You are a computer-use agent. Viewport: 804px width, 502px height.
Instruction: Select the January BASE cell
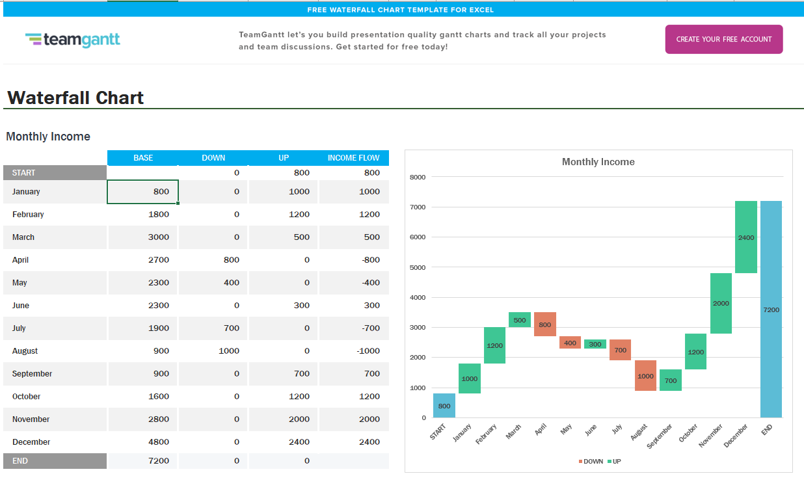tap(143, 192)
